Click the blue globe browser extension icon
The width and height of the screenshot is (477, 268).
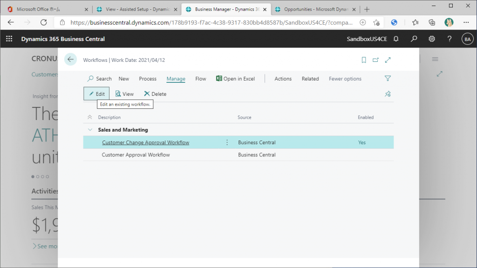tap(394, 22)
